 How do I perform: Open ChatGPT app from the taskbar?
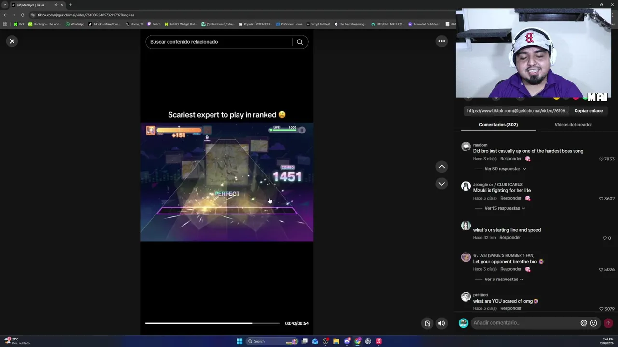[368, 341]
